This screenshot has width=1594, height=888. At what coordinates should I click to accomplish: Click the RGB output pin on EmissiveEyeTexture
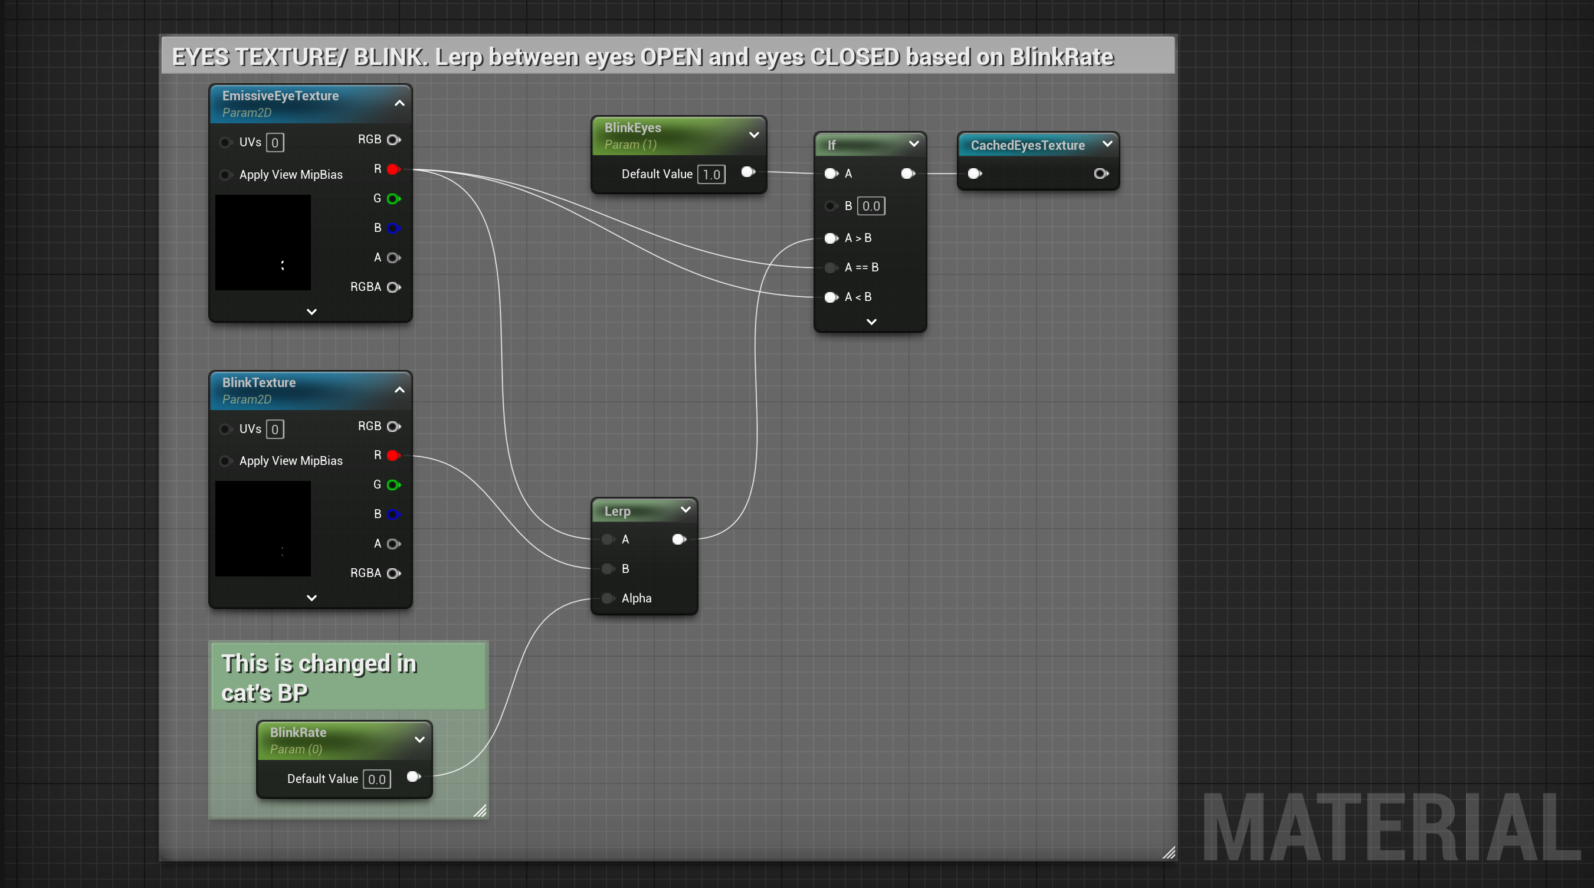click(393, 140)
